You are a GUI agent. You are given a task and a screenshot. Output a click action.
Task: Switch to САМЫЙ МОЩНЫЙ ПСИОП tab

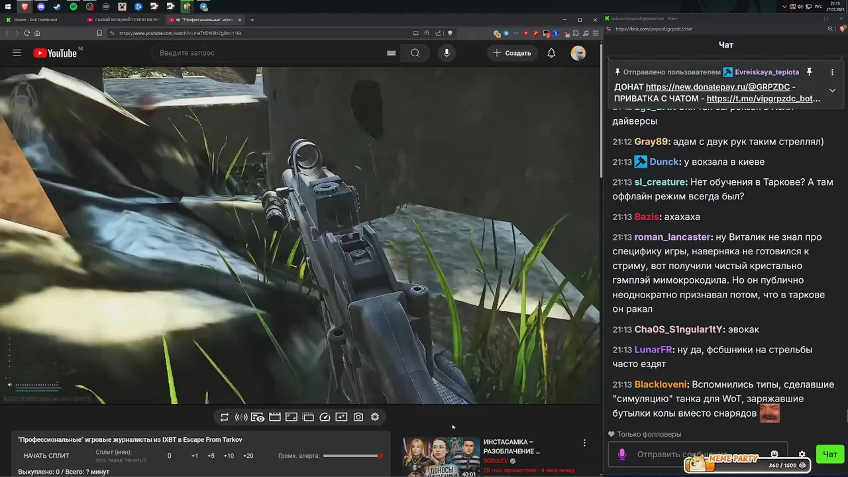[124, 20]
